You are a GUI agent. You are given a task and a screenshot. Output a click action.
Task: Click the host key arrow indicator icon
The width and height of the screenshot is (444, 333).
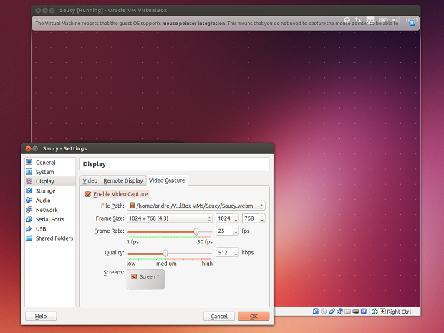click(382, 312)
